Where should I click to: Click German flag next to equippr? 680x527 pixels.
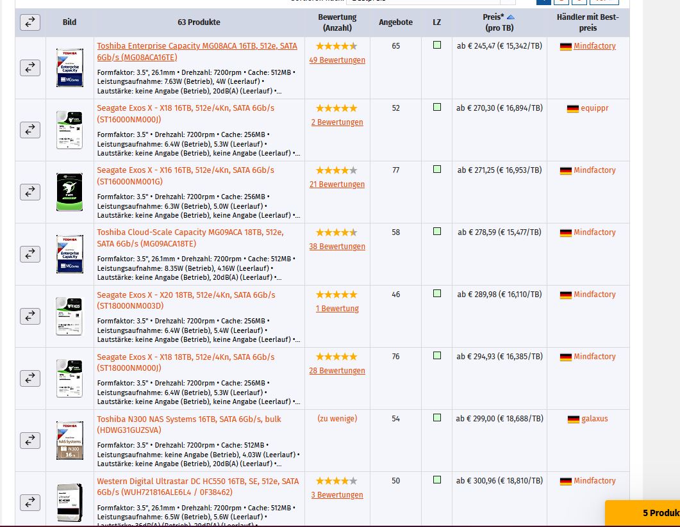573,109
